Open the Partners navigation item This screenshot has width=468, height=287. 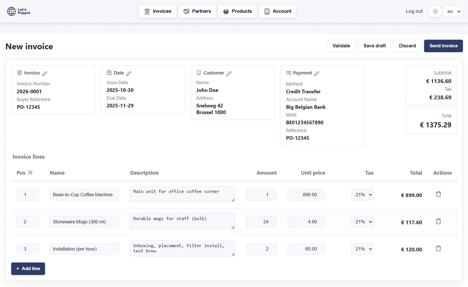coord(197,11)
